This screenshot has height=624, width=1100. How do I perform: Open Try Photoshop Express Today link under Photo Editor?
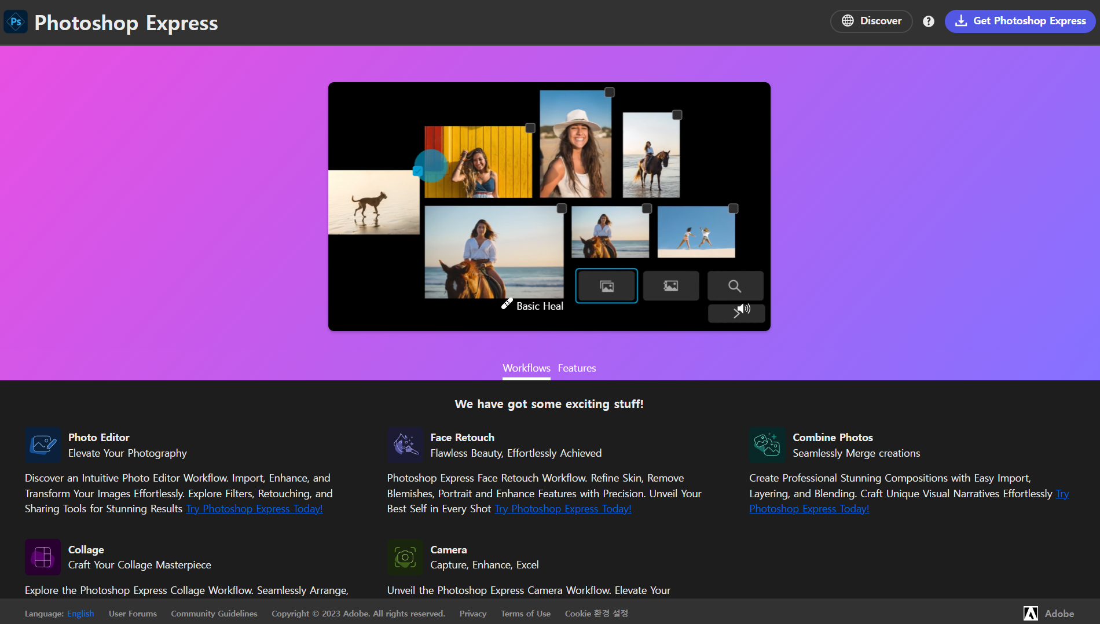coord(254,509)
